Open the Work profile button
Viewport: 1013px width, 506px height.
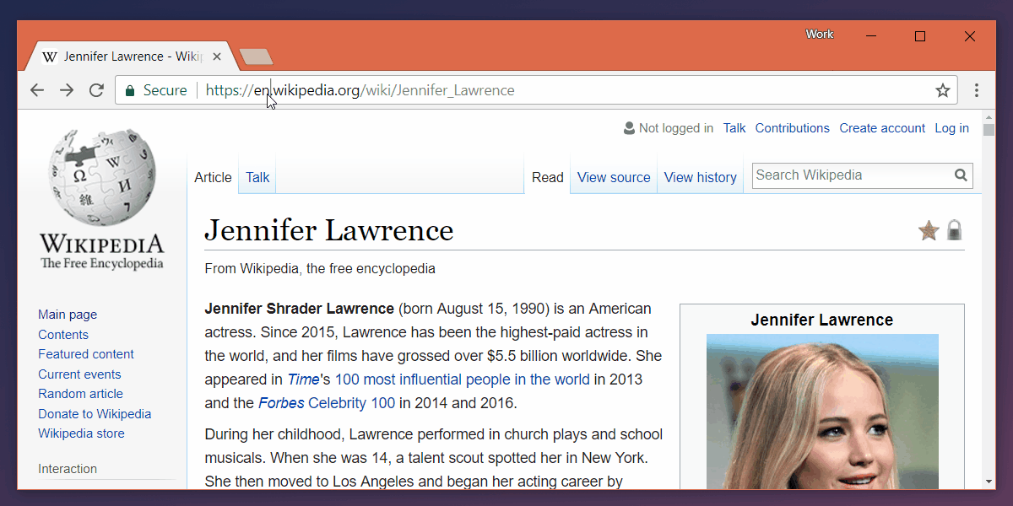[819, 35]
